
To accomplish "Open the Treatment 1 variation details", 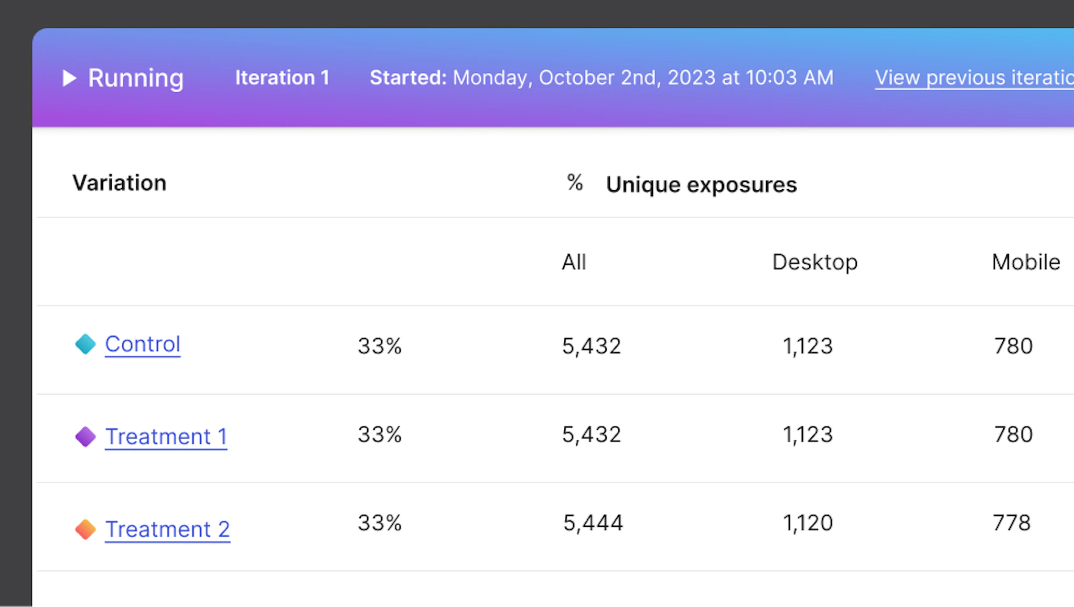I will 166,436.
